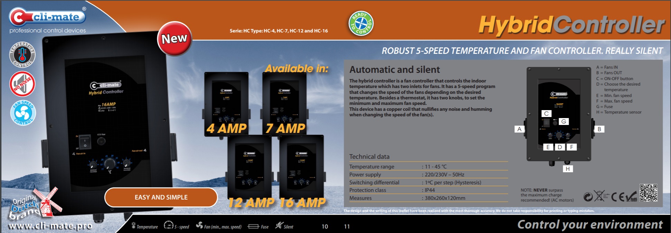The image size is (671, 233).
Task: Click the 'Power supply' row
Action: tap(428, 174)
